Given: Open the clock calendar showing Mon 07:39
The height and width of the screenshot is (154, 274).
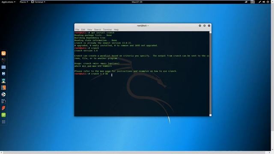Looking at the screenshot, I should click(x=137, y=2).
